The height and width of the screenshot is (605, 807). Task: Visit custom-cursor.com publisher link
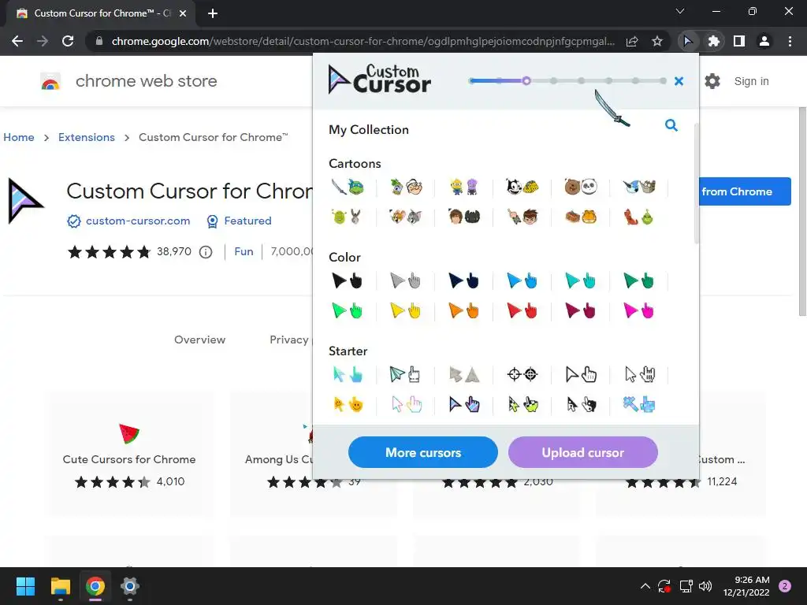click(x=138, y=221)
